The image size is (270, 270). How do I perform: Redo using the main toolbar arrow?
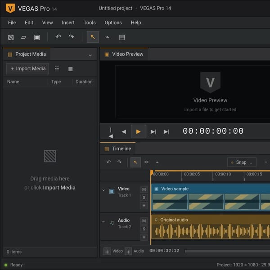pos(71,37)
